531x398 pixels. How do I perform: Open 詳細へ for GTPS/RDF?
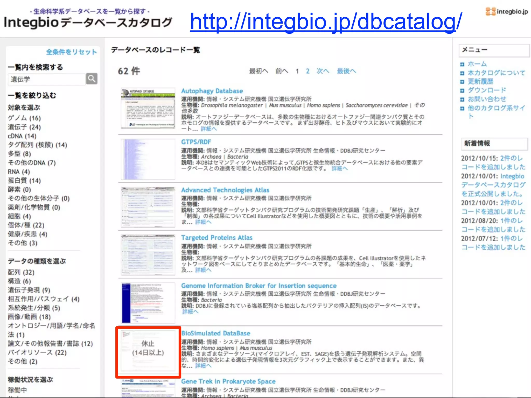[x=339, y=169]
